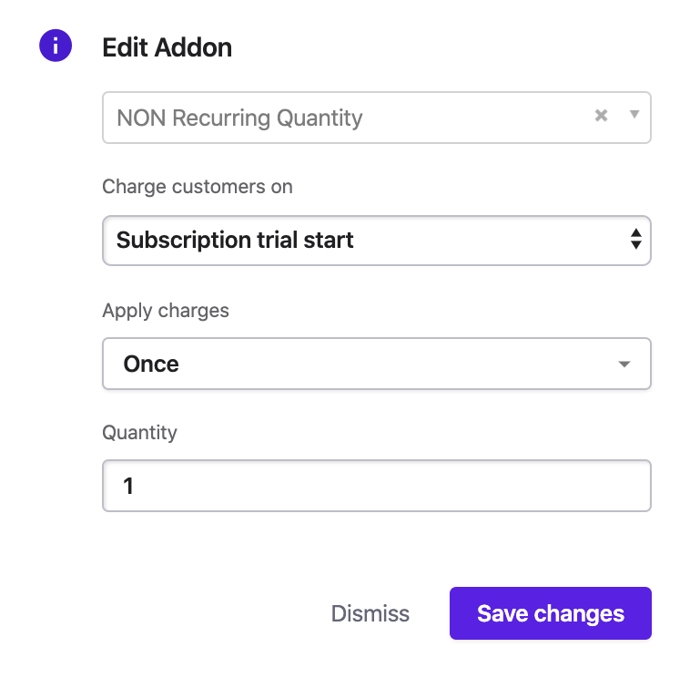Dismiss the Edit Addon dialog
Viewport: 690px width, 678px height.
(x=370, y=613)
